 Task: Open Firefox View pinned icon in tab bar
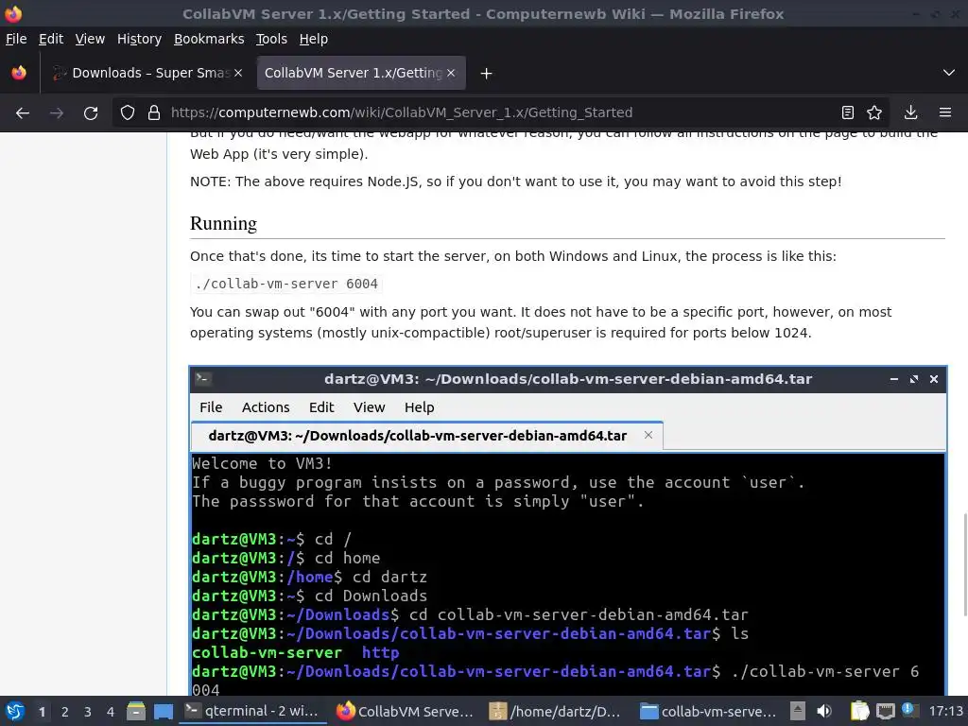pos(19,73)
